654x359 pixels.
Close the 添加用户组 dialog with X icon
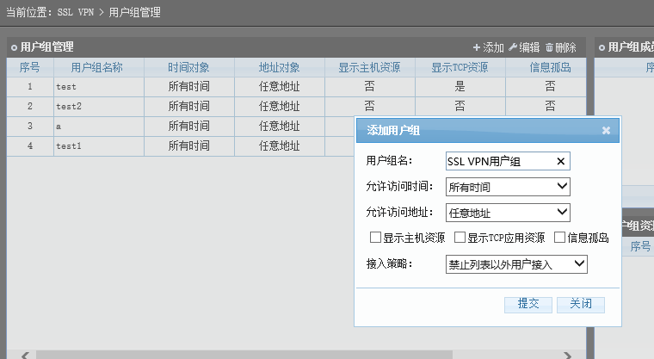click(x=606, y=131)
